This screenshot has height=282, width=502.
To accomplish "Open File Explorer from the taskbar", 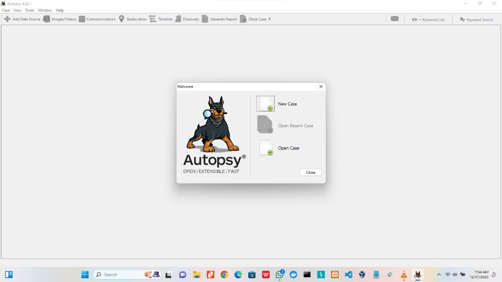I will (197, 275).
